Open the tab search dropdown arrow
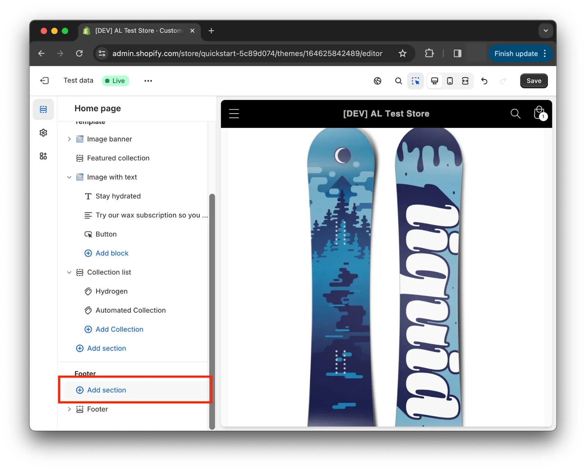 coord(546,31)
